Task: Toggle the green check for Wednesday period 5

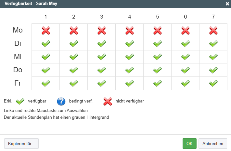Action: 158,57
